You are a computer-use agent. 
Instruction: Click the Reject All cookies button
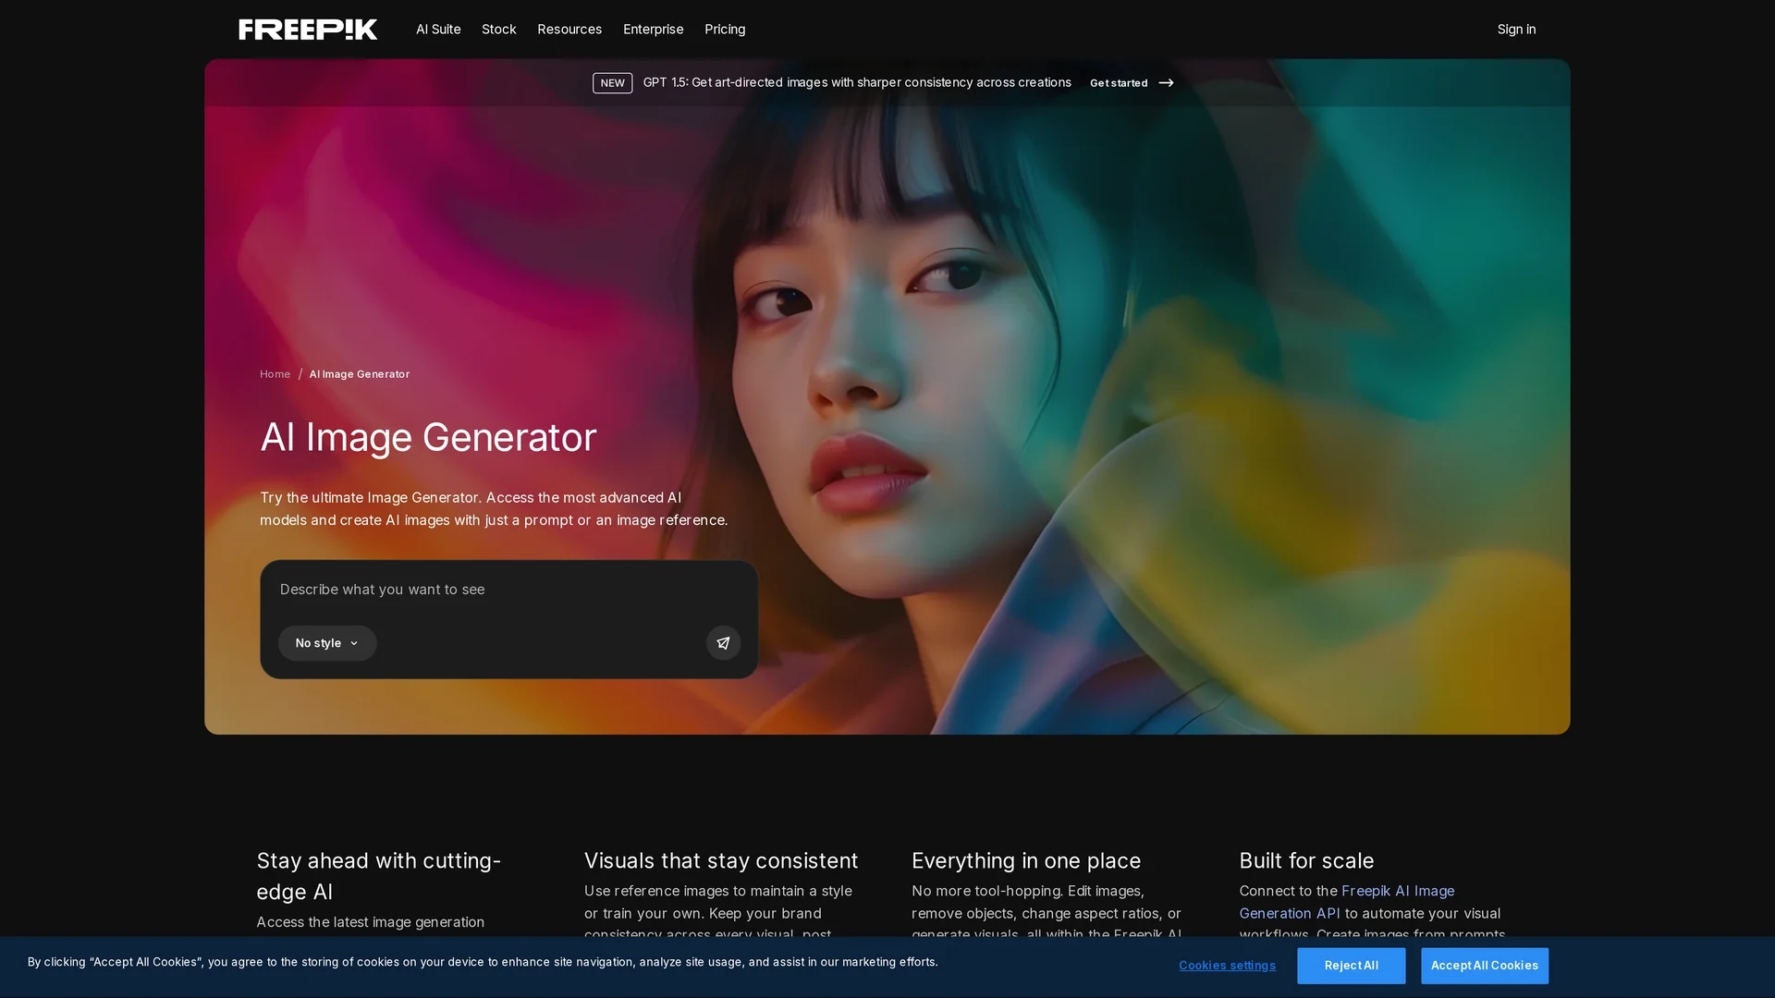tap(1351, 966)
